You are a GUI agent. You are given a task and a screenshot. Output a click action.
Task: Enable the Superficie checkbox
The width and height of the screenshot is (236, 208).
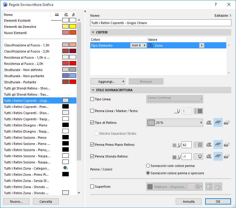92,187
